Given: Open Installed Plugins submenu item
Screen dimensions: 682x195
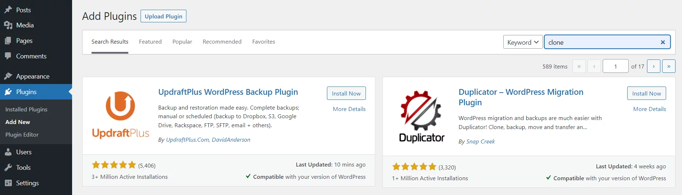Looking at the screenshot, I should click(26, 109).
